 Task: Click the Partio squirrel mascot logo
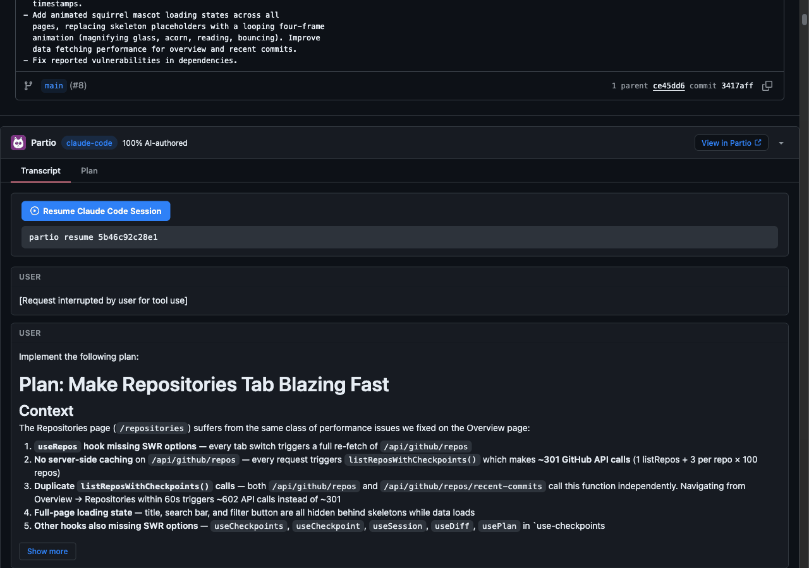(x=18, y=143)
